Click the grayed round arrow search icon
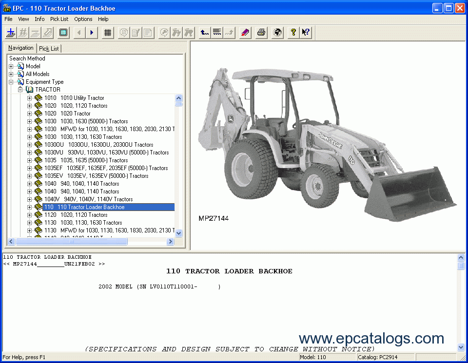The width and height of the screenshot is (468, 363). pos(164,33)
